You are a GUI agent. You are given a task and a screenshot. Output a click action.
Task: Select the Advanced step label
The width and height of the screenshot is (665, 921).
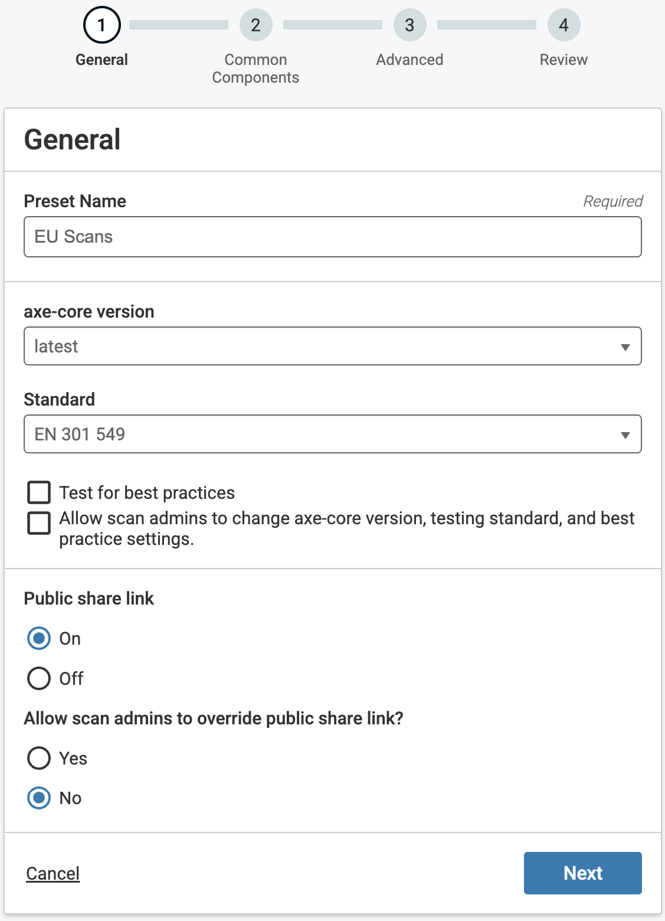point(410,60)
